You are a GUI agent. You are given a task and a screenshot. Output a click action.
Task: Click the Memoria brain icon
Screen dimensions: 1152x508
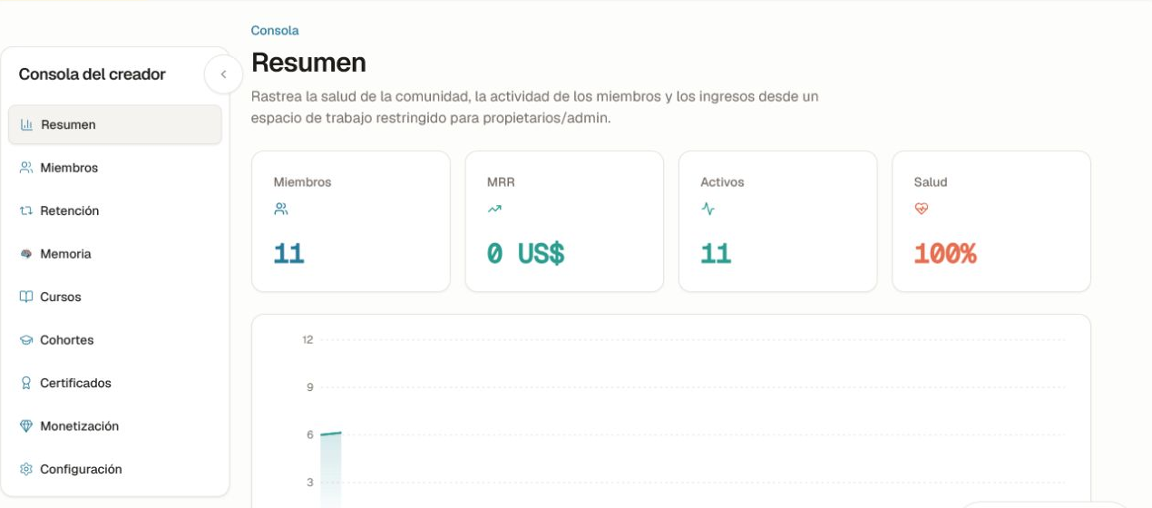26,254
